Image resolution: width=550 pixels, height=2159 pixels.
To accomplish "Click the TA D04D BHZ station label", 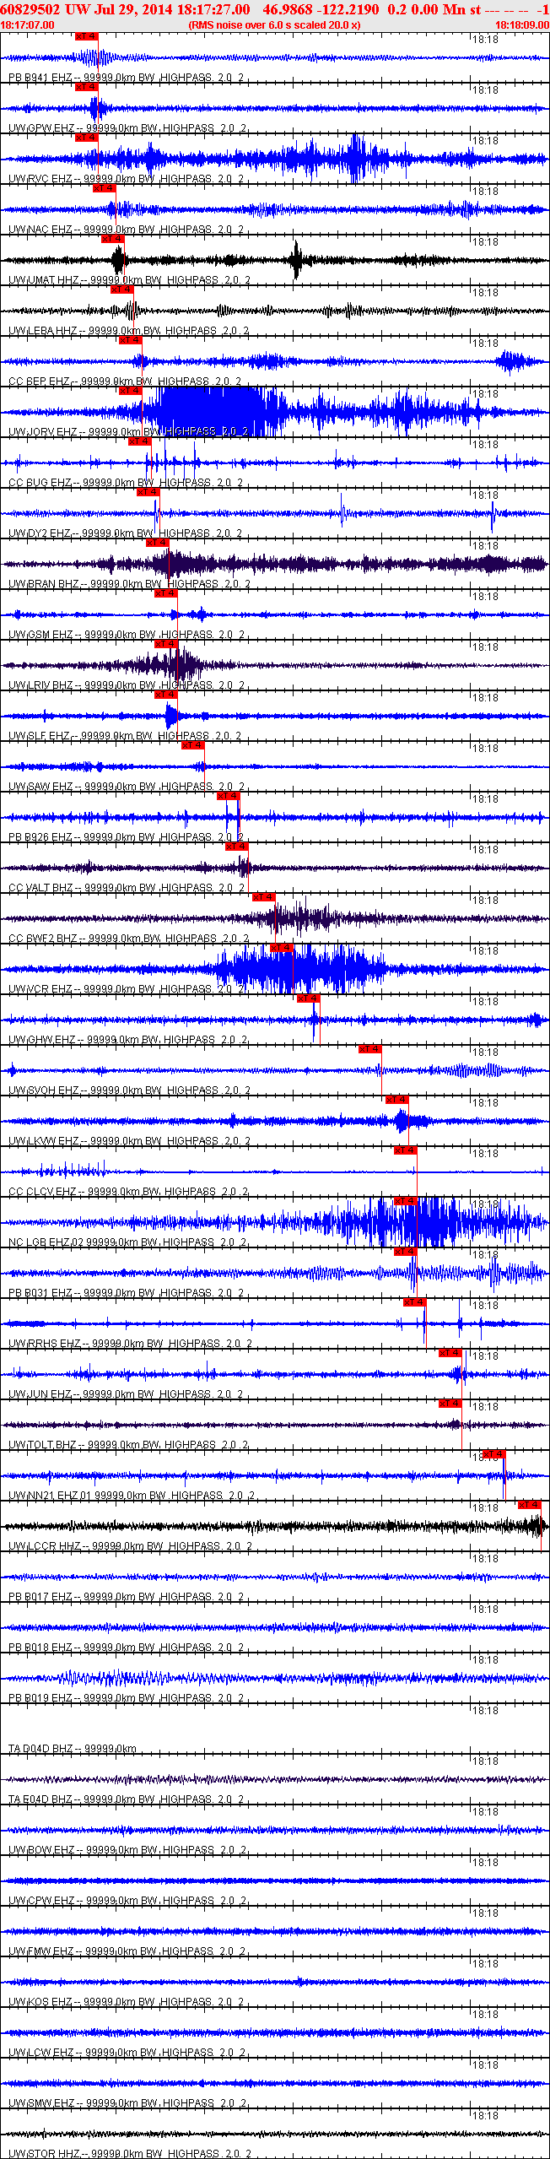I will pos(40,1749).
